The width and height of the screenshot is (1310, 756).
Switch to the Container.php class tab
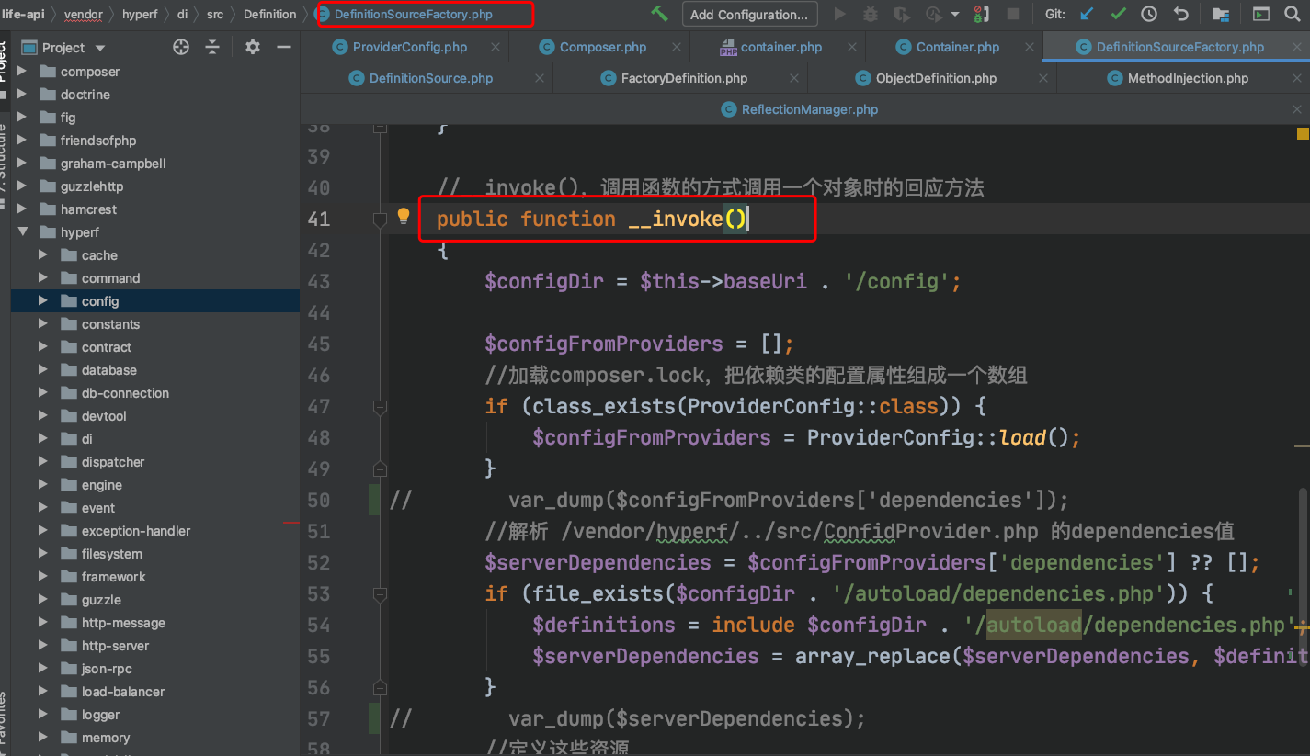pyautogui.click(x=958, y=48)
